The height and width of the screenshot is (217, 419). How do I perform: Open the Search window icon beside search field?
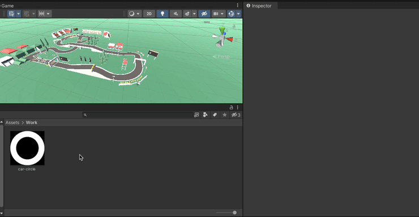pyautogui.click(x=196, y=115)
